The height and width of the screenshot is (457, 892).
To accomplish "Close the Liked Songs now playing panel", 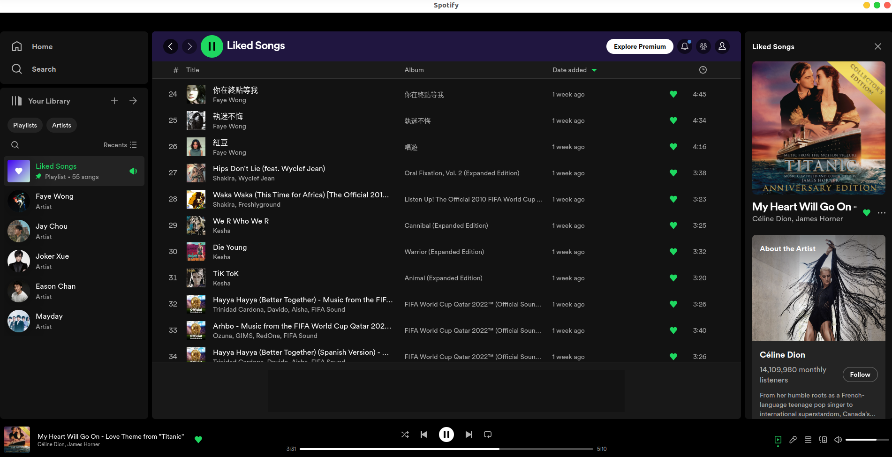I will tap(878, 46).
